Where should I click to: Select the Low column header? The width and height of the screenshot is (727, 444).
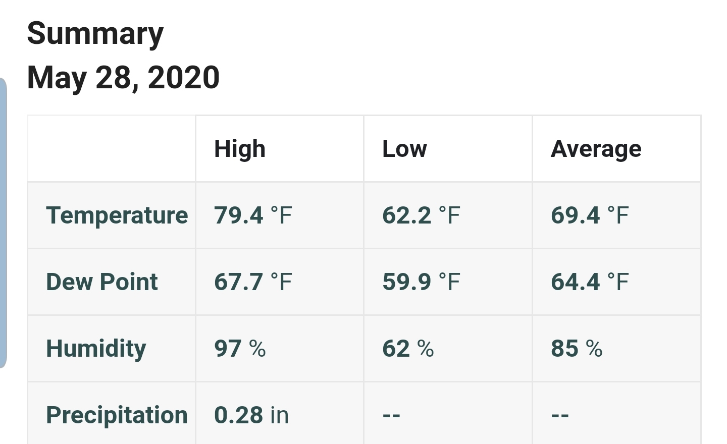(404, 149)
